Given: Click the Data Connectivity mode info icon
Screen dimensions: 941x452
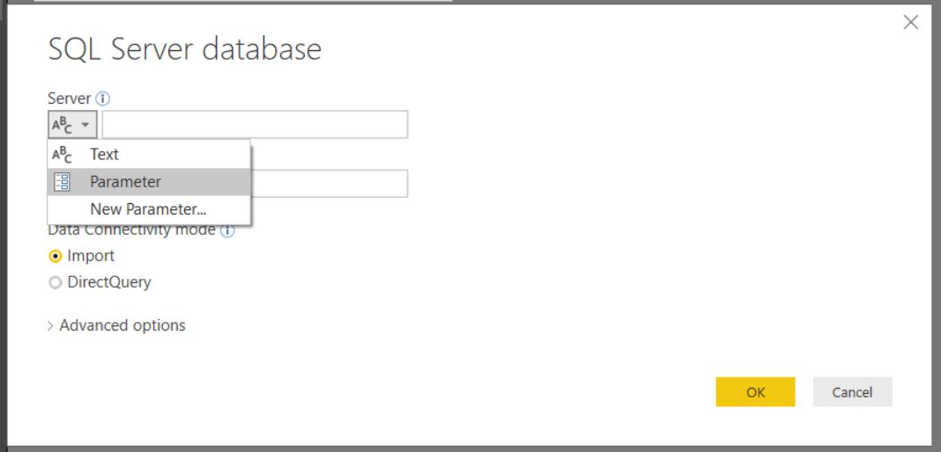Looking at the screenshot, I should pos(227,230).
